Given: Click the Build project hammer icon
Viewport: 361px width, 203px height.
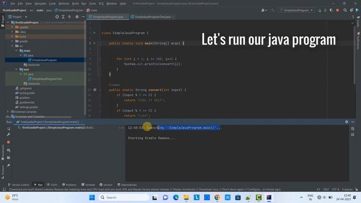Looking at the screenshot, I should 272,10.
